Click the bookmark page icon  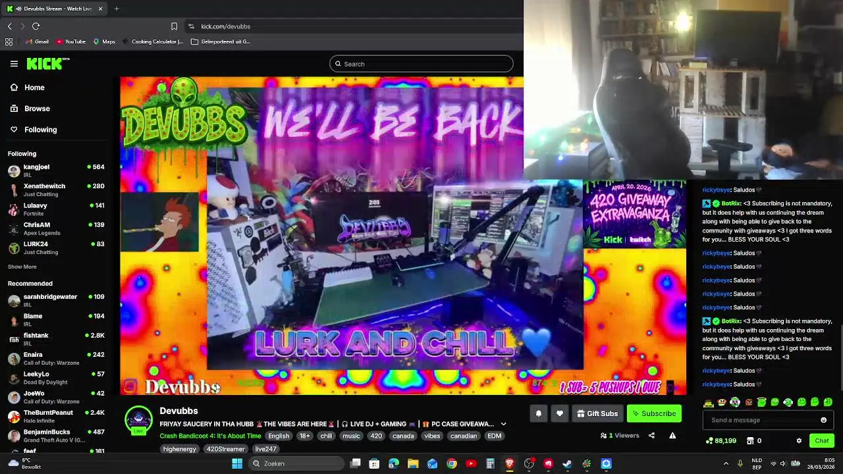[174, 26]
